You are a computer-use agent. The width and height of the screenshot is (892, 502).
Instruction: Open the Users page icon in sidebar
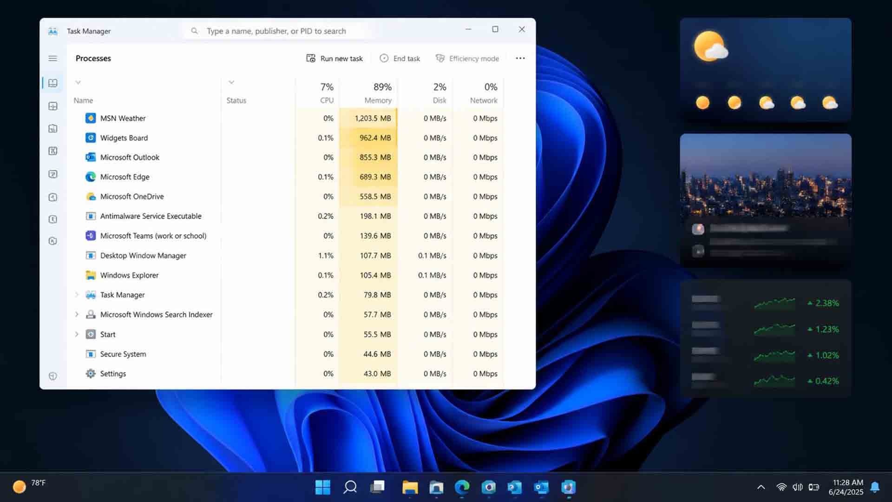52,174
